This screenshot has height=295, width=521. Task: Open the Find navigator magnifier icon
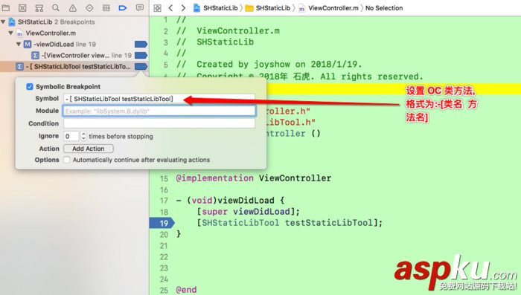(x=56, y=7)
